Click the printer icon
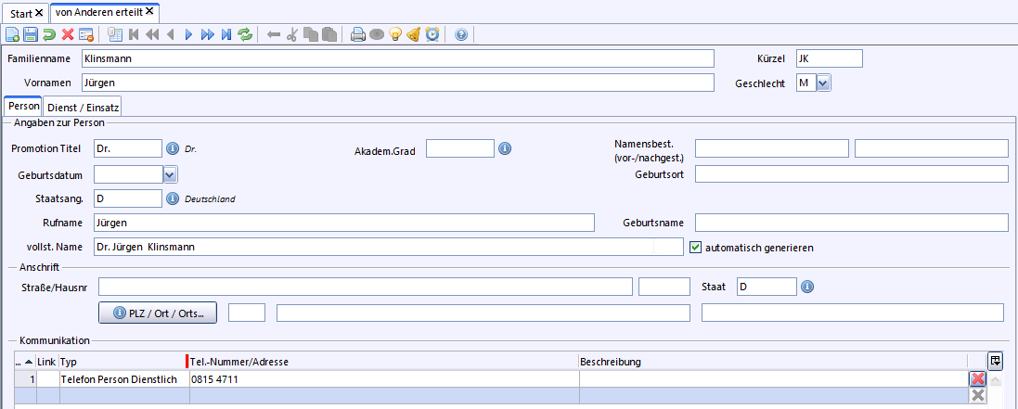Viewport: 1018px width, 409px height. click(358, 35)
